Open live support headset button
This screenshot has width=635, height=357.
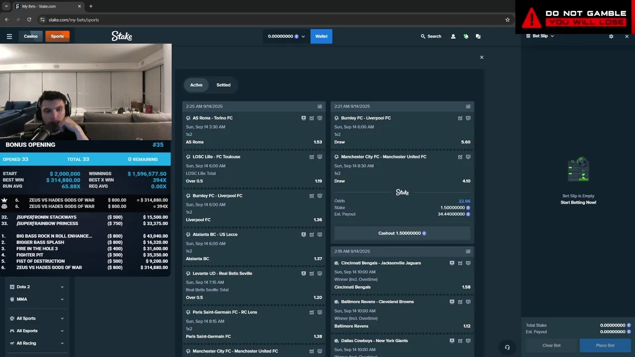tap(507, 347)
